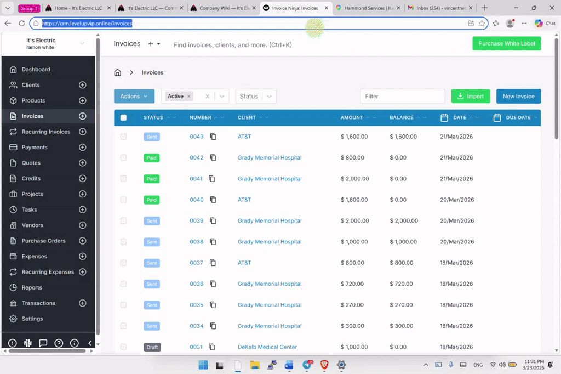This screenshot has height=374, width=561.
Task: Open invoice number 0038 link
Action: 197,242
